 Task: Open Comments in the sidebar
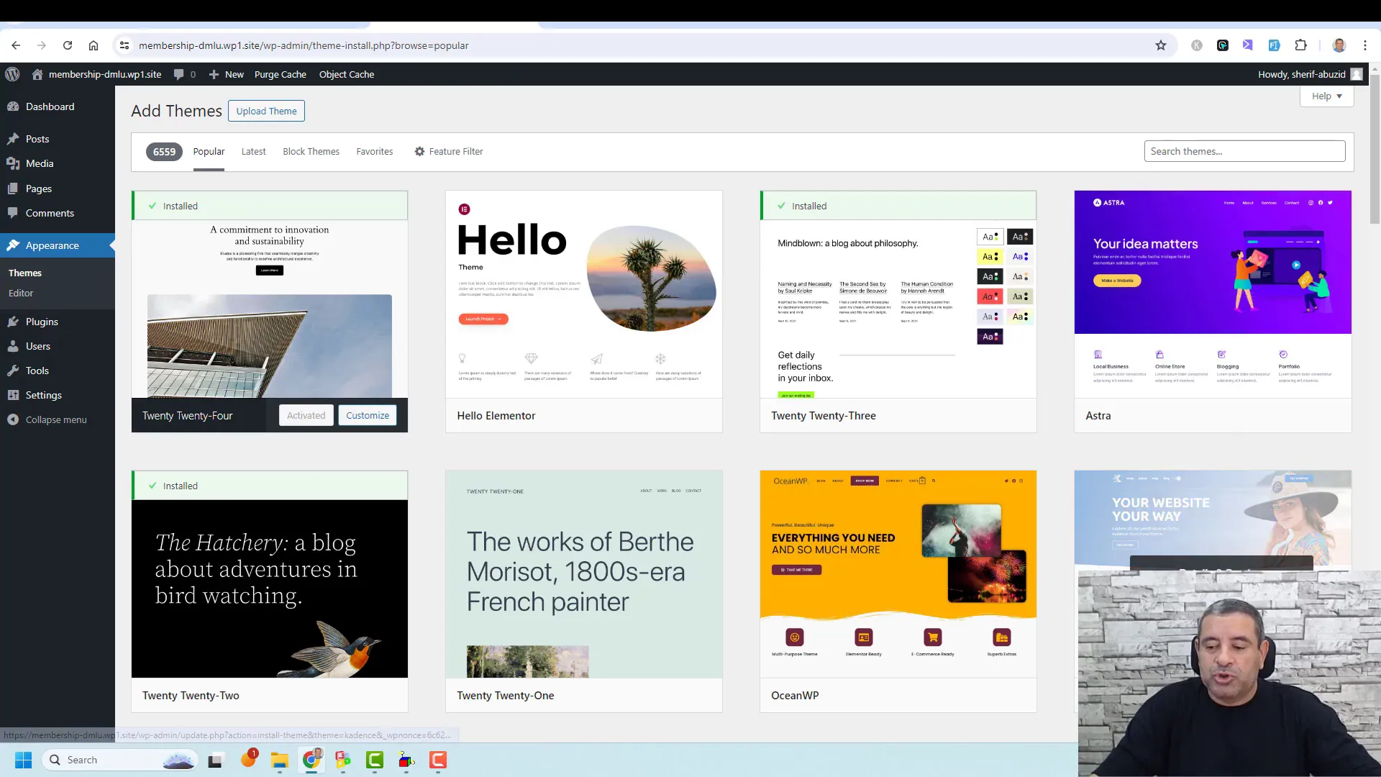click(58, 213)
